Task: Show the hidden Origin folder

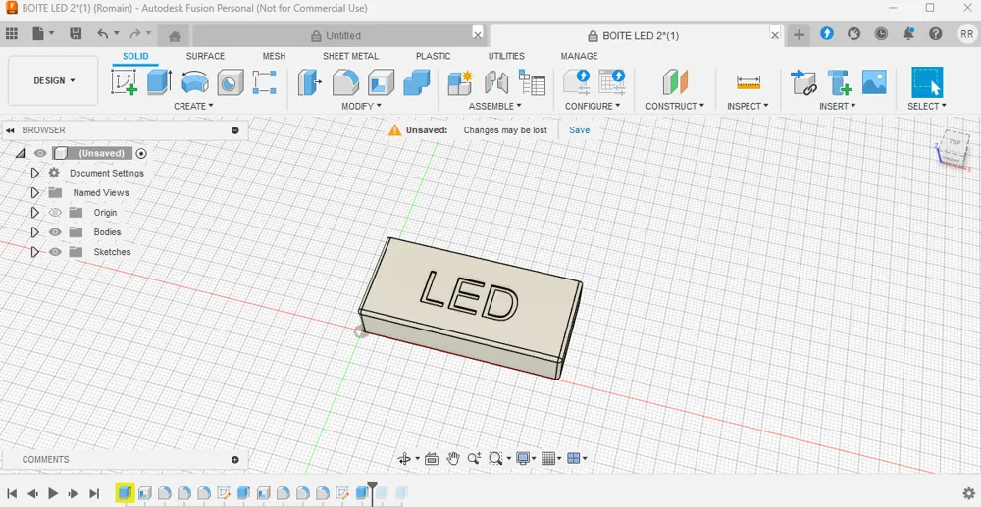Action: [x=55, y=213]
